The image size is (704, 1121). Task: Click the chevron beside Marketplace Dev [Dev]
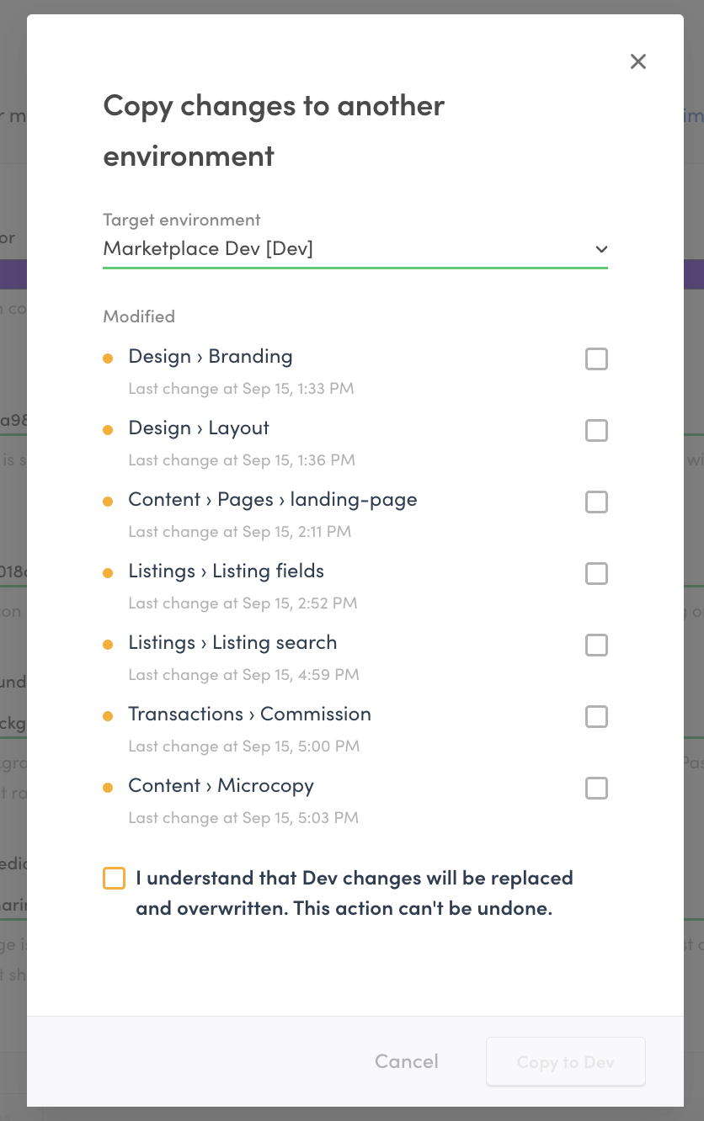[601, 249]
